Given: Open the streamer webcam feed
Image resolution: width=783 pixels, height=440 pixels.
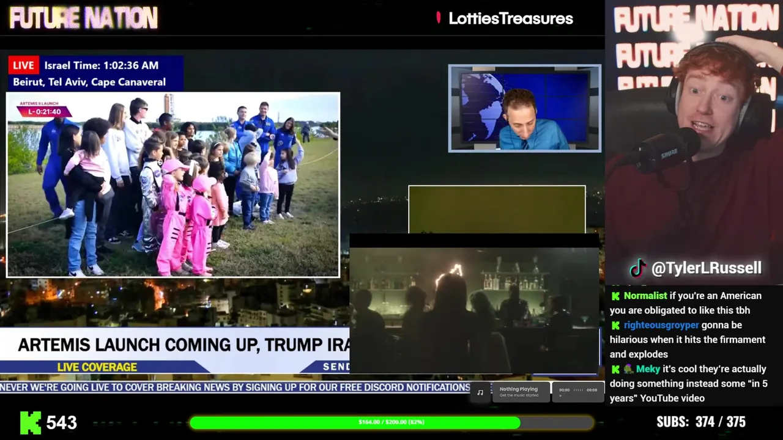Looking at the screenshot, I should pyautogui.click(x=694, y=142).
